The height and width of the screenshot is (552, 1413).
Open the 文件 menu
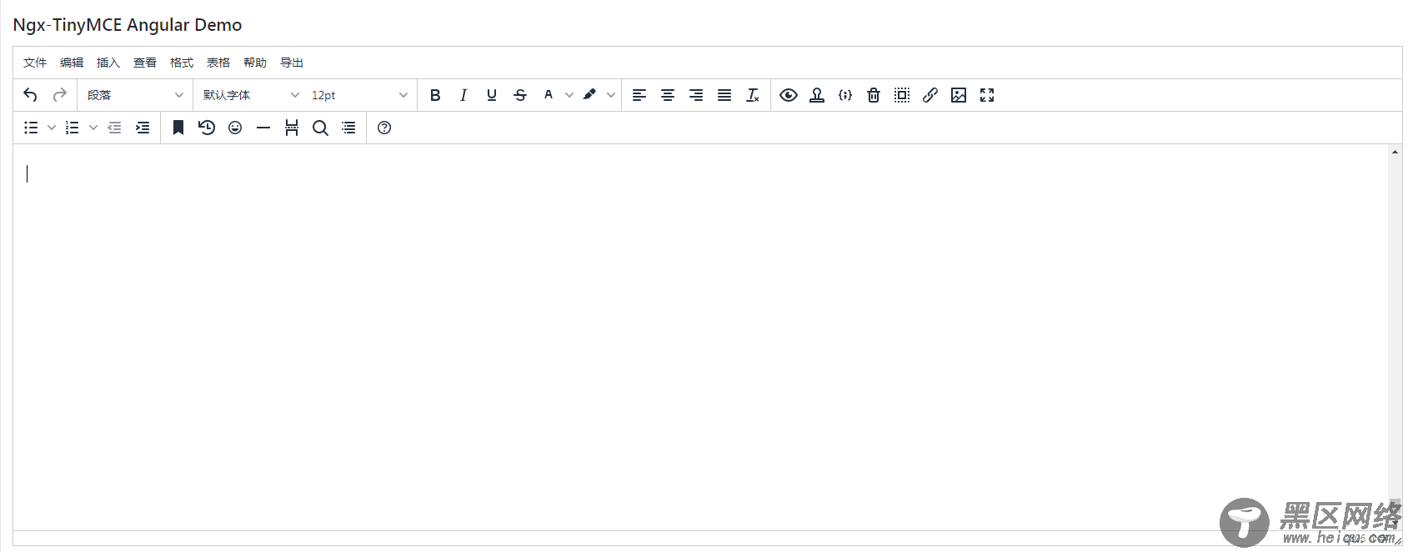tap(35, 63)
